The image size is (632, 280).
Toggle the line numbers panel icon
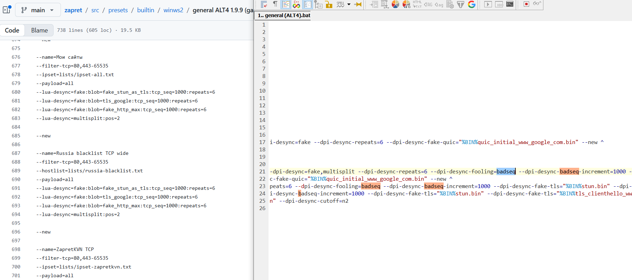coord(307,4)
